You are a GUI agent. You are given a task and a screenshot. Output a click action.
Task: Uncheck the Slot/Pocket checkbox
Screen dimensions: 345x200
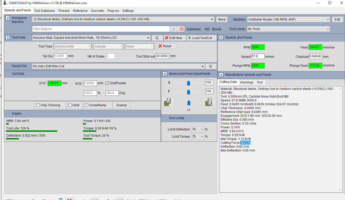click(x=107, y=83)
